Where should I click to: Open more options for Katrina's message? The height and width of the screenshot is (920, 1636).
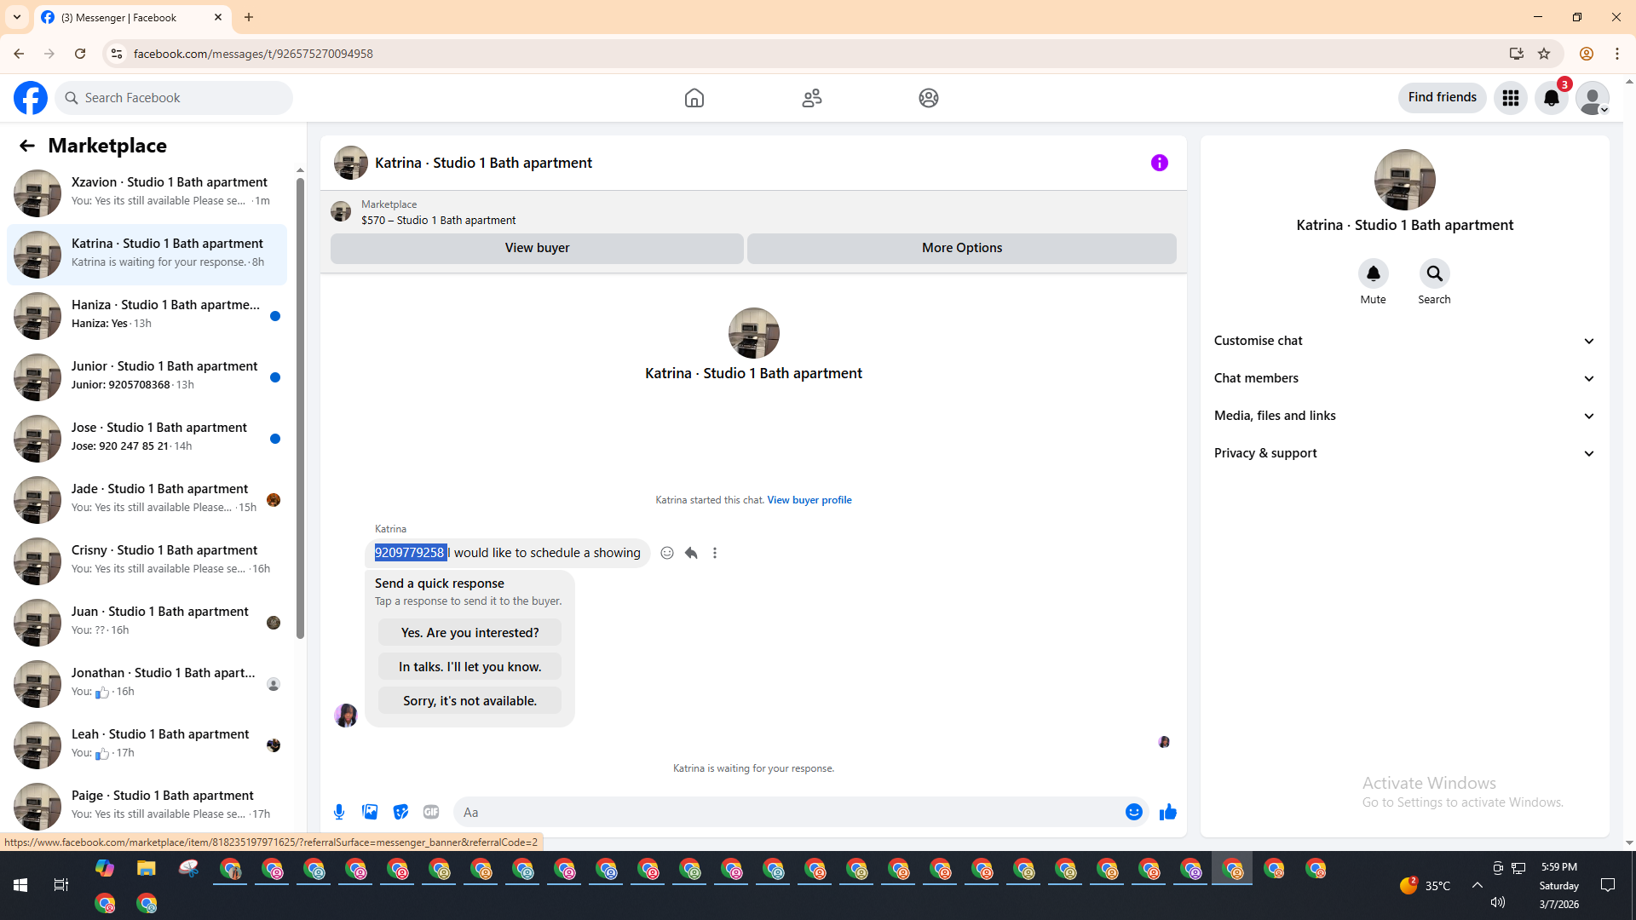[715, 553]
